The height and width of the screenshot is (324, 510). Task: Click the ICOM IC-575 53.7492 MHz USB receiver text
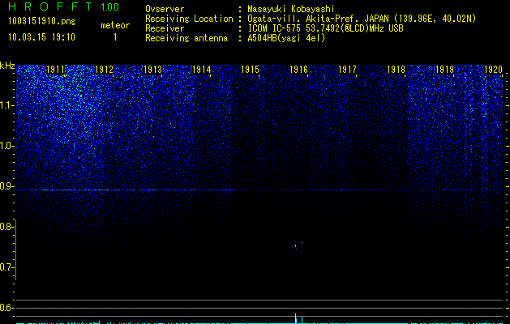[x=325, y=28]
